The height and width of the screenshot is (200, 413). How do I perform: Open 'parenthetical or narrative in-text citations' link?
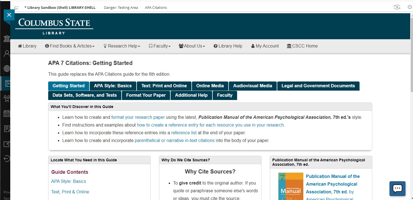coord(175,140)
